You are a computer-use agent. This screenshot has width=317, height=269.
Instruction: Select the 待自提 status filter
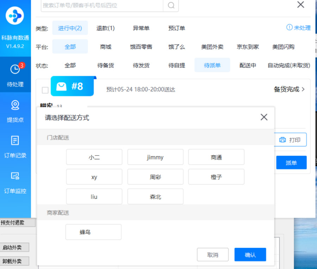point(177,65)
